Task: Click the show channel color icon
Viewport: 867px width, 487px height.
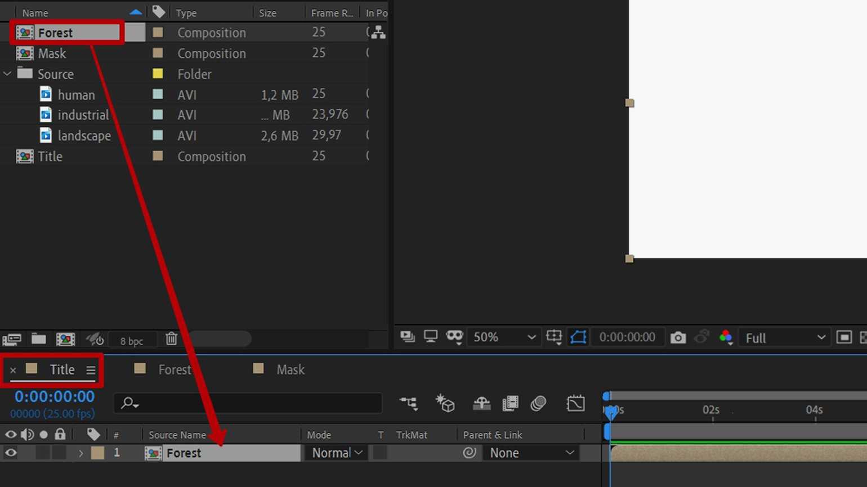Action: tap(726, 337)
